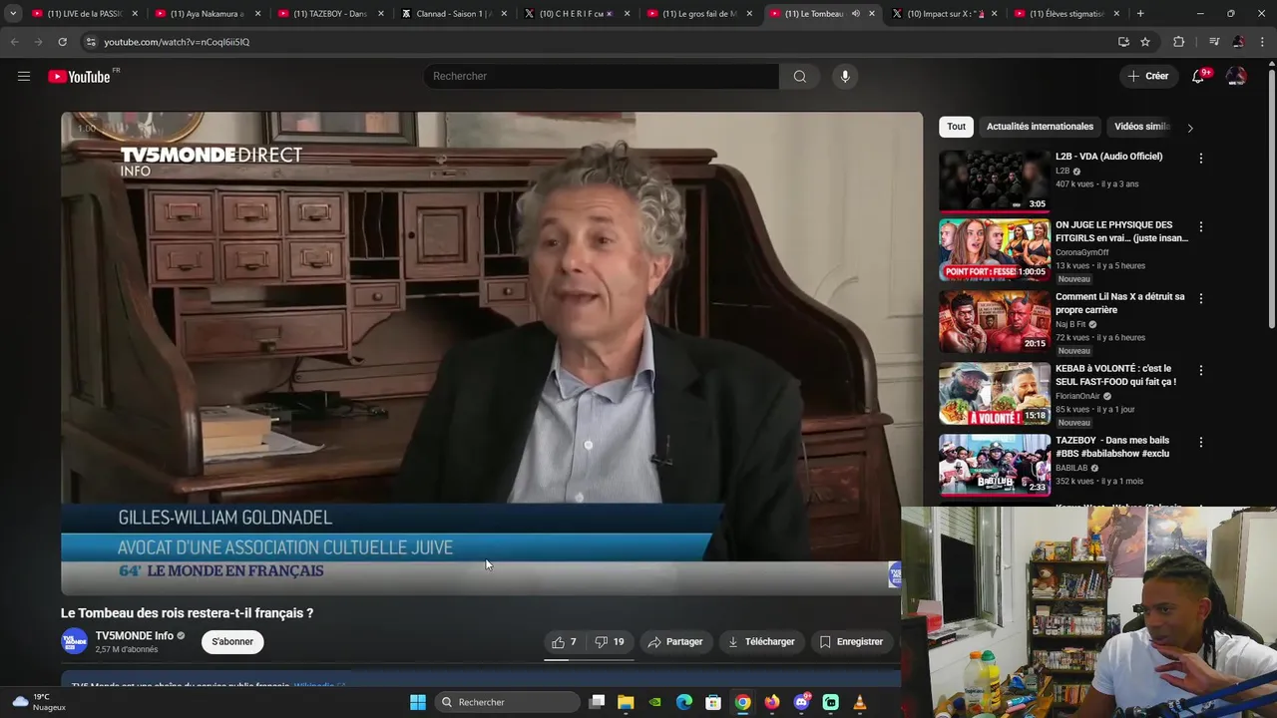1277x718 pixels.
Task: Bookmark this page with the star
Action: coord(1145,42)
